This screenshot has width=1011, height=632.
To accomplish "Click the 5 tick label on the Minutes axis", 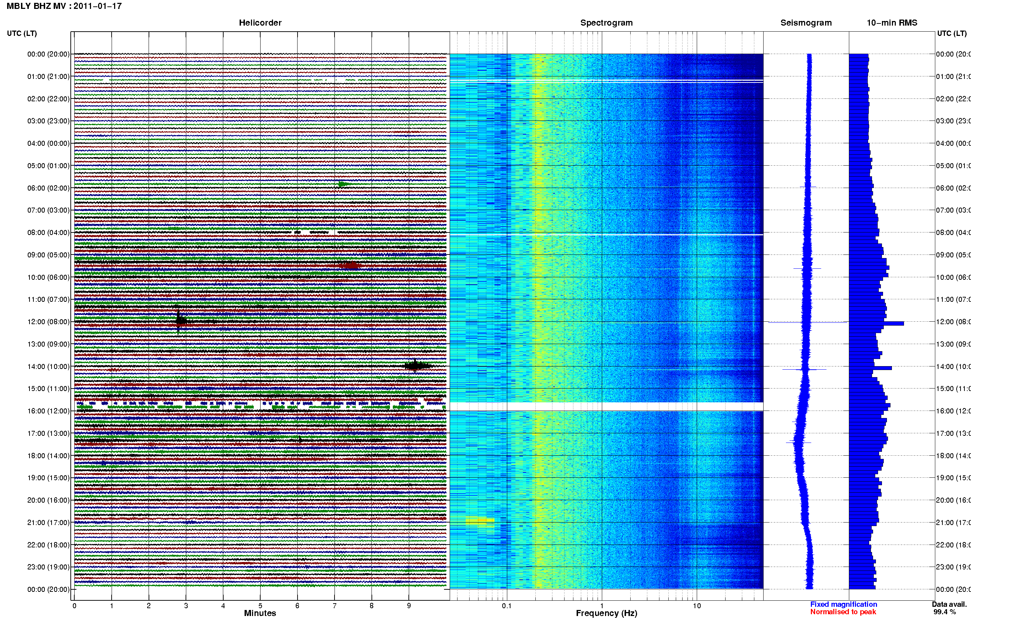I will 260,606.
